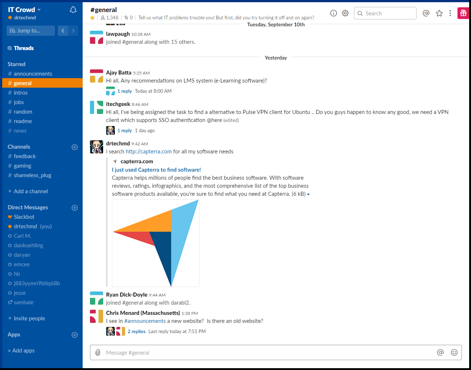This screenshot has height=370, width=471.
Task: Show starred items star icon
Action: [439, 13]
